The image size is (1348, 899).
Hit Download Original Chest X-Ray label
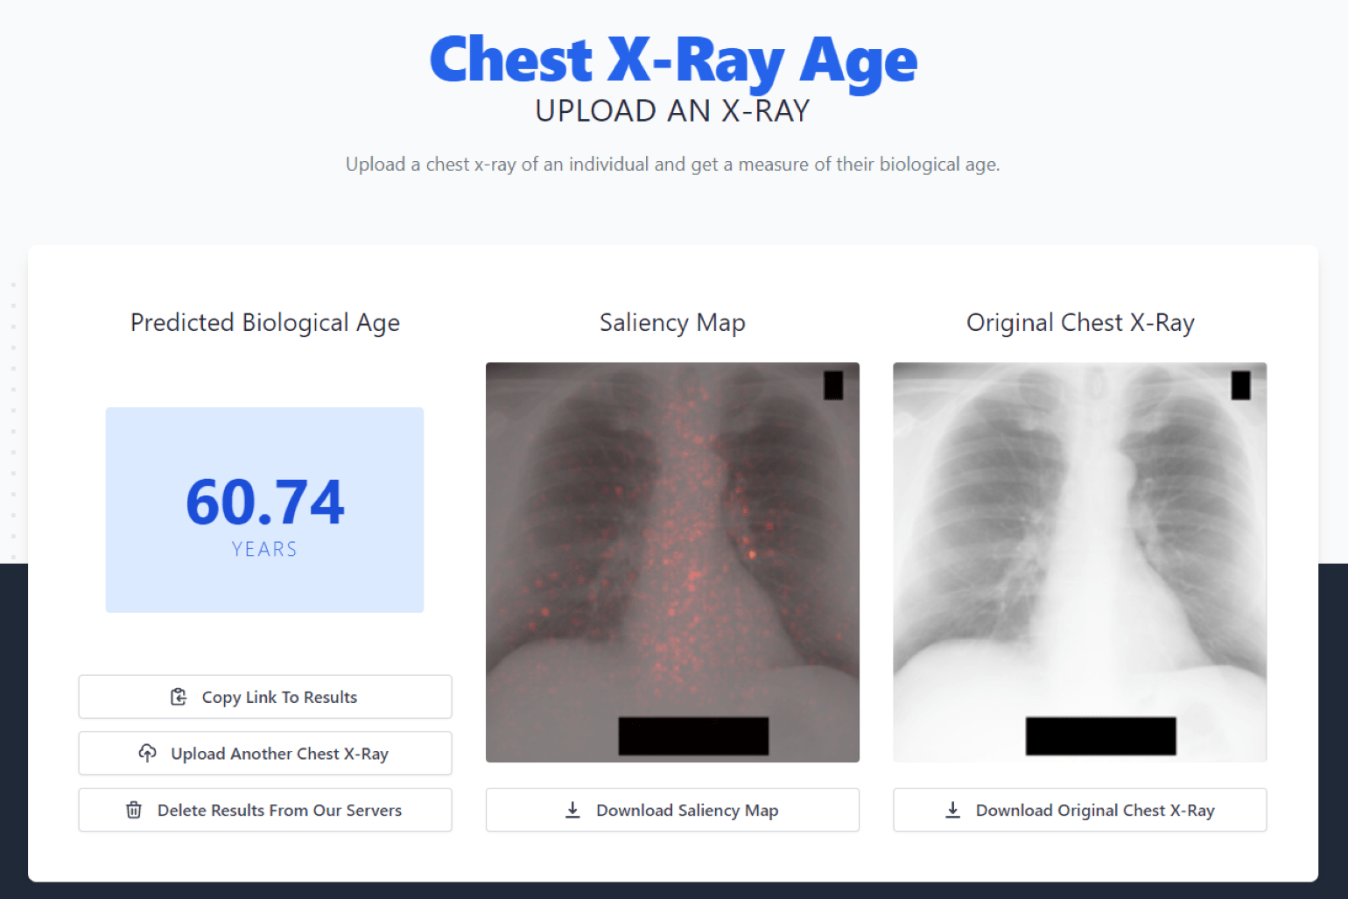point(1094,811)
